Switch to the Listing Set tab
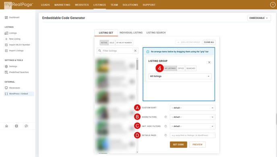This screenshot has height=157, width=277. [x=106, y=33]
